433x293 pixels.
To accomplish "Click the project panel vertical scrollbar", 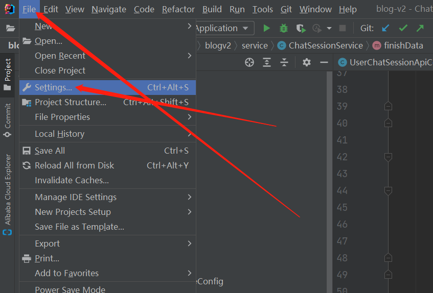I will tap(329, 182).
